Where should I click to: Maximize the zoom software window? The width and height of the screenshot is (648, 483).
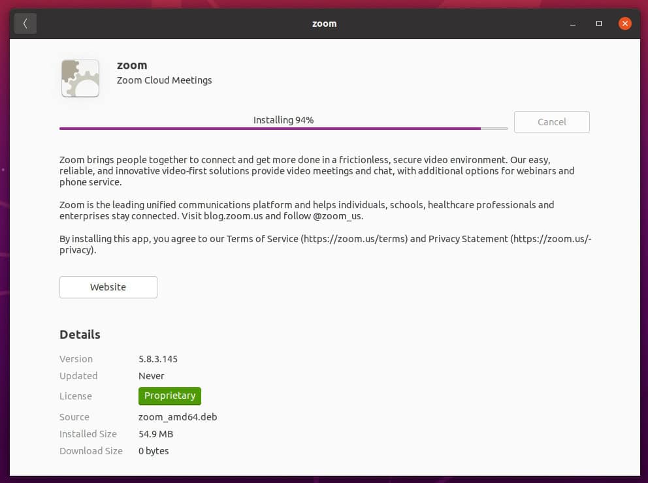[599, 24]
